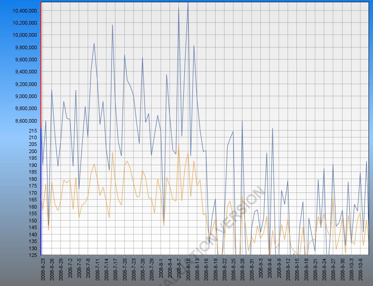This screenshot has width=373, height=286.
Task: Click the 10,000,000 axis label
Action: tap(25, 35)
